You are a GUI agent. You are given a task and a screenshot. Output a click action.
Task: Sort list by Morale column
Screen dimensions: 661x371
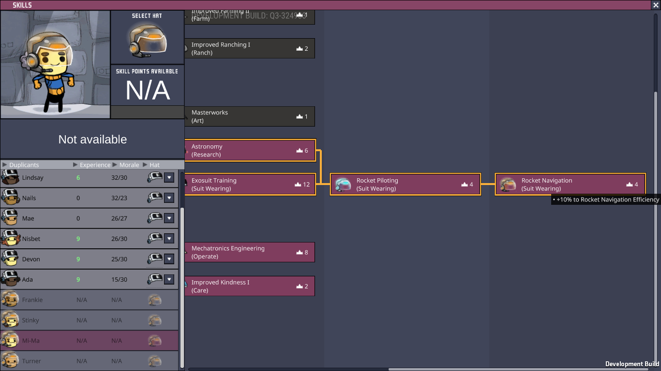point(129,165)
